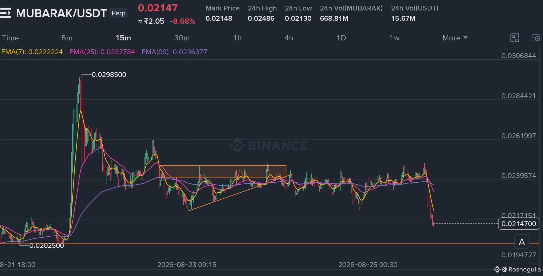Click the 24h High label

[262, 8]
